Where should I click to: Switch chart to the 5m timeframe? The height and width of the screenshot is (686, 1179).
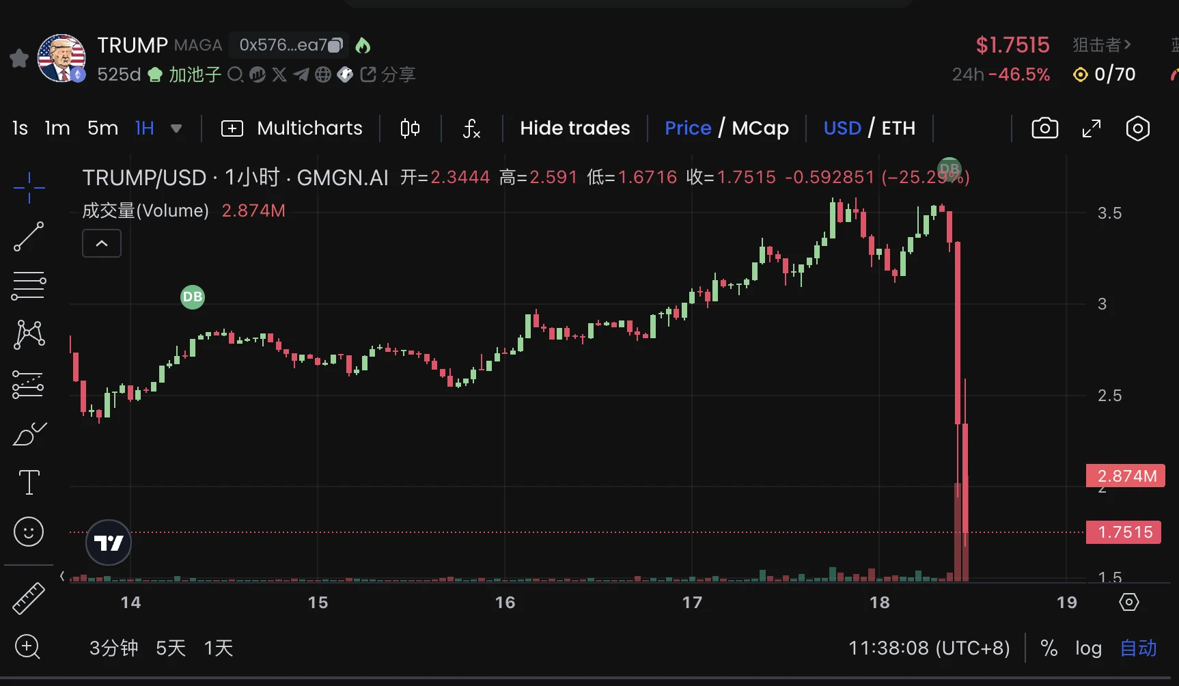click(102, 128)
